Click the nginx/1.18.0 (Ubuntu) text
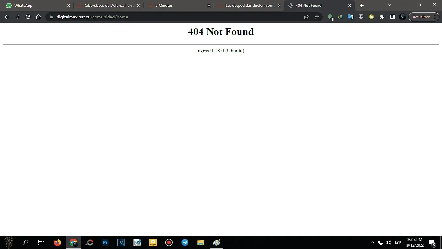 [x=221, y=51]
